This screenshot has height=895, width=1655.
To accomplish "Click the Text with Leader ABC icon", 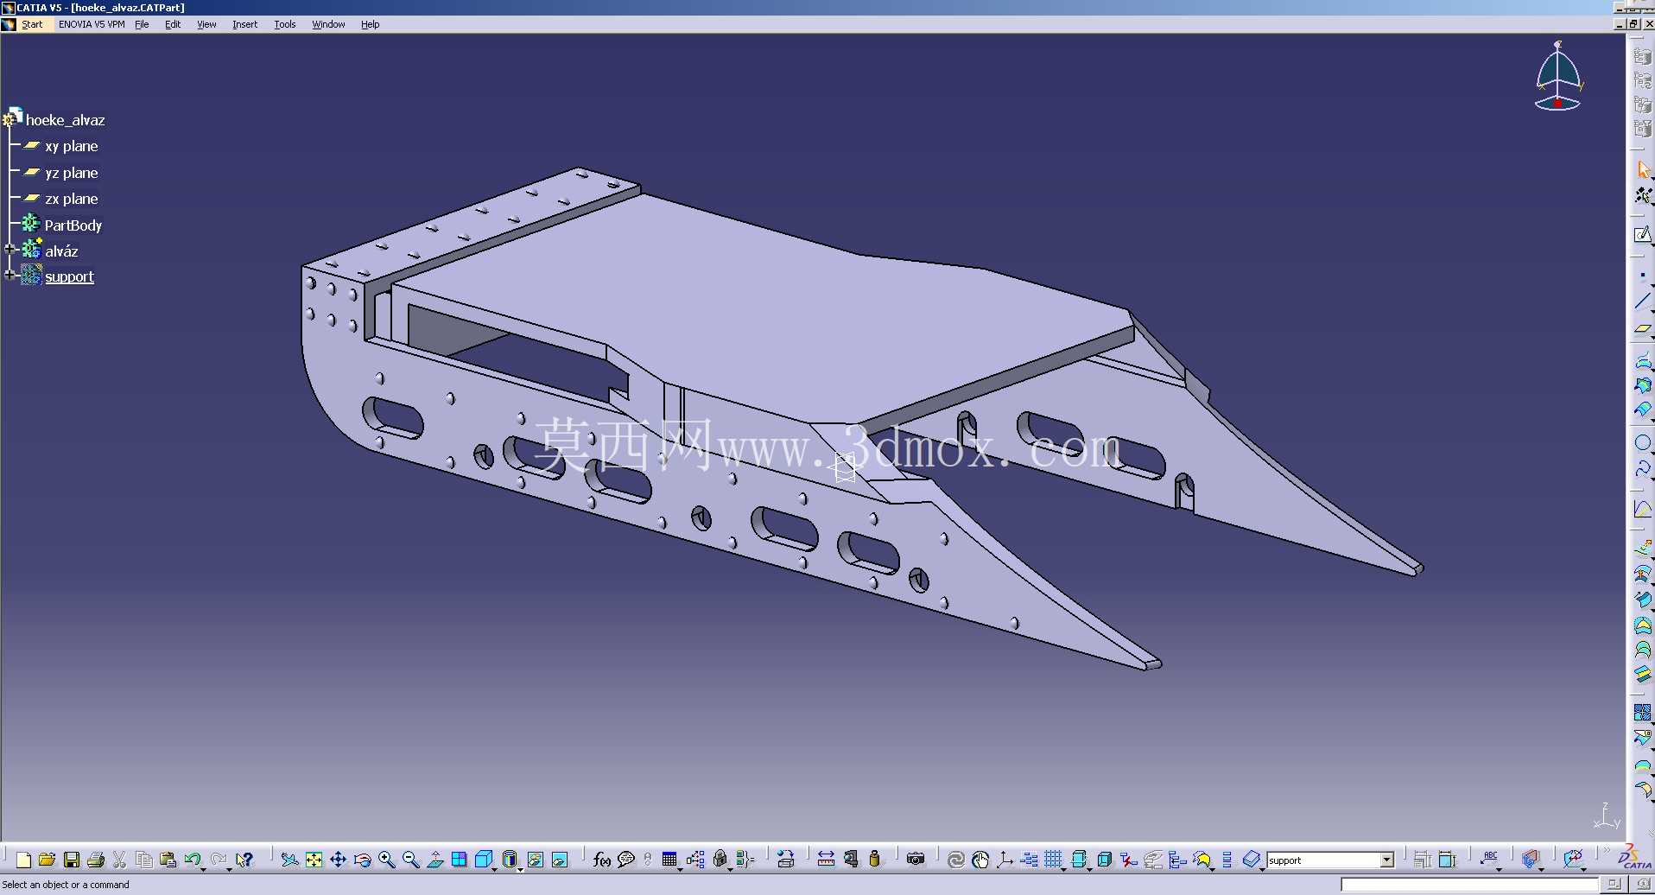I will click(1489, 858).
